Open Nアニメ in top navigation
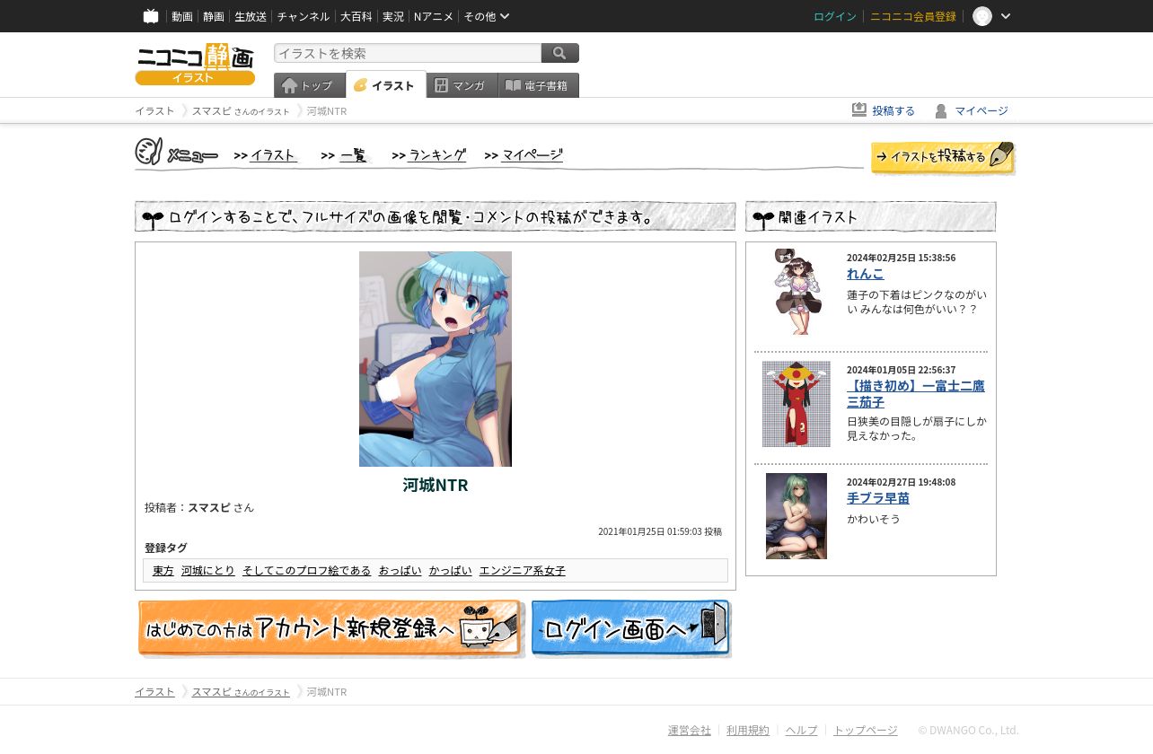 434,16
